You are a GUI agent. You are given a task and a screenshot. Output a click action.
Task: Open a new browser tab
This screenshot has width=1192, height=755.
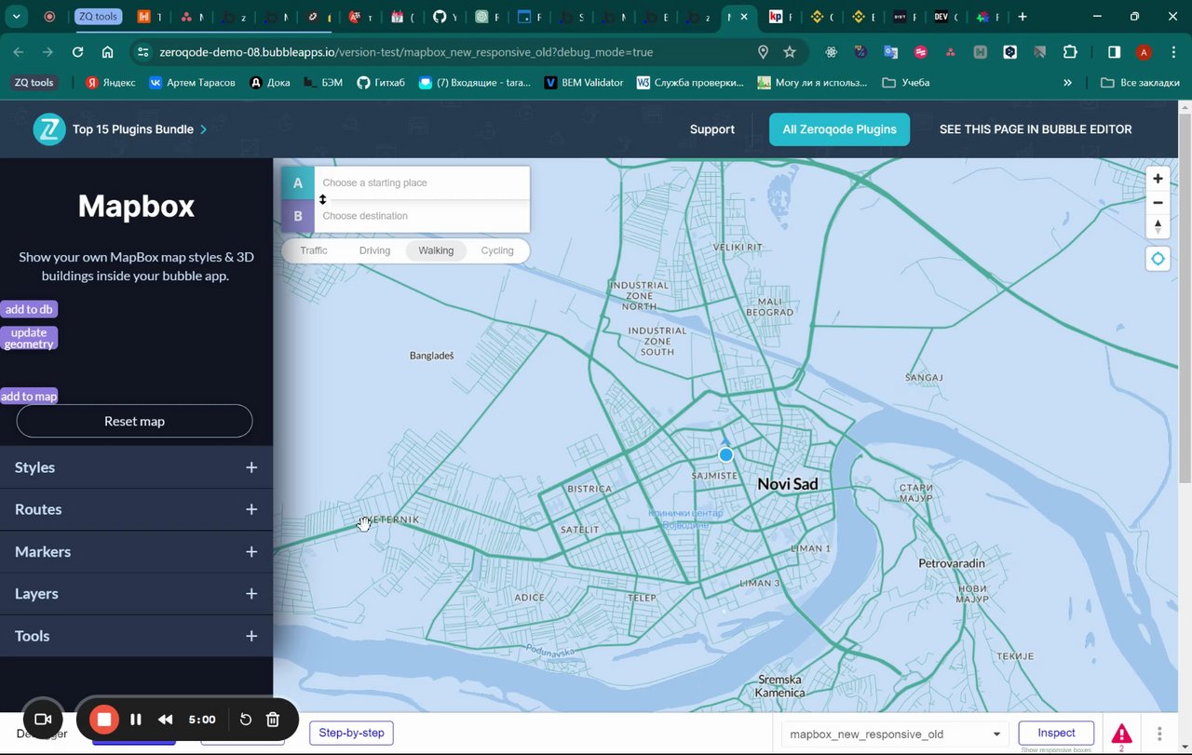click(x=1023, y=17)
